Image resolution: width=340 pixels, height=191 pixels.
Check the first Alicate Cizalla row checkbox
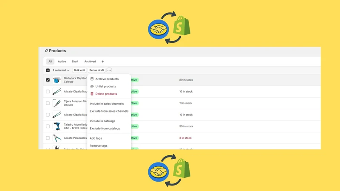(48, 91)
